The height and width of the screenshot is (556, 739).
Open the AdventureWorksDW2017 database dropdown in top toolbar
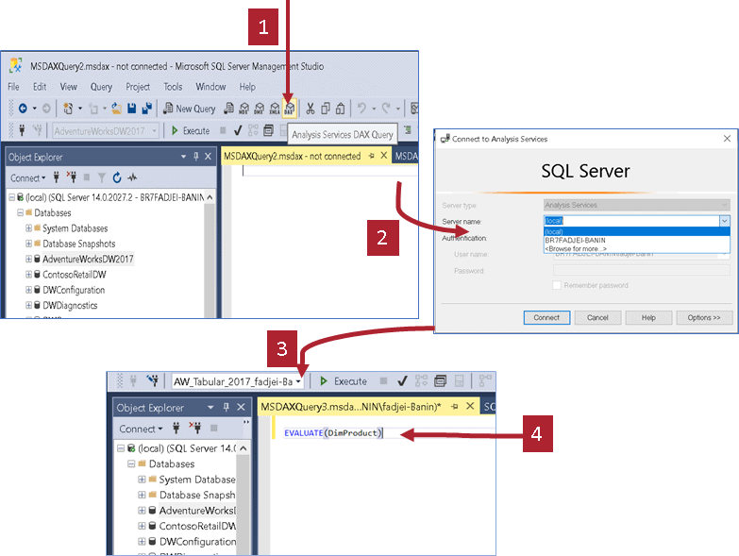coord(155,130)
